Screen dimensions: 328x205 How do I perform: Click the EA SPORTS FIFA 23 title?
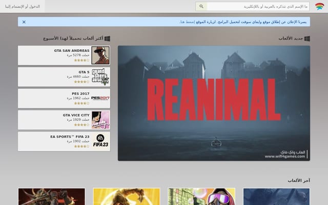[70, 137]
